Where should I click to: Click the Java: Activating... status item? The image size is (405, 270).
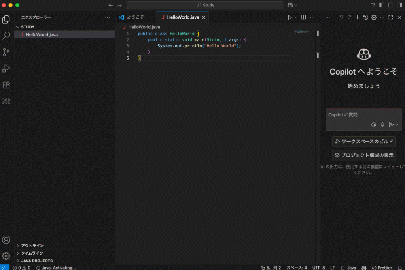(56, 268)
